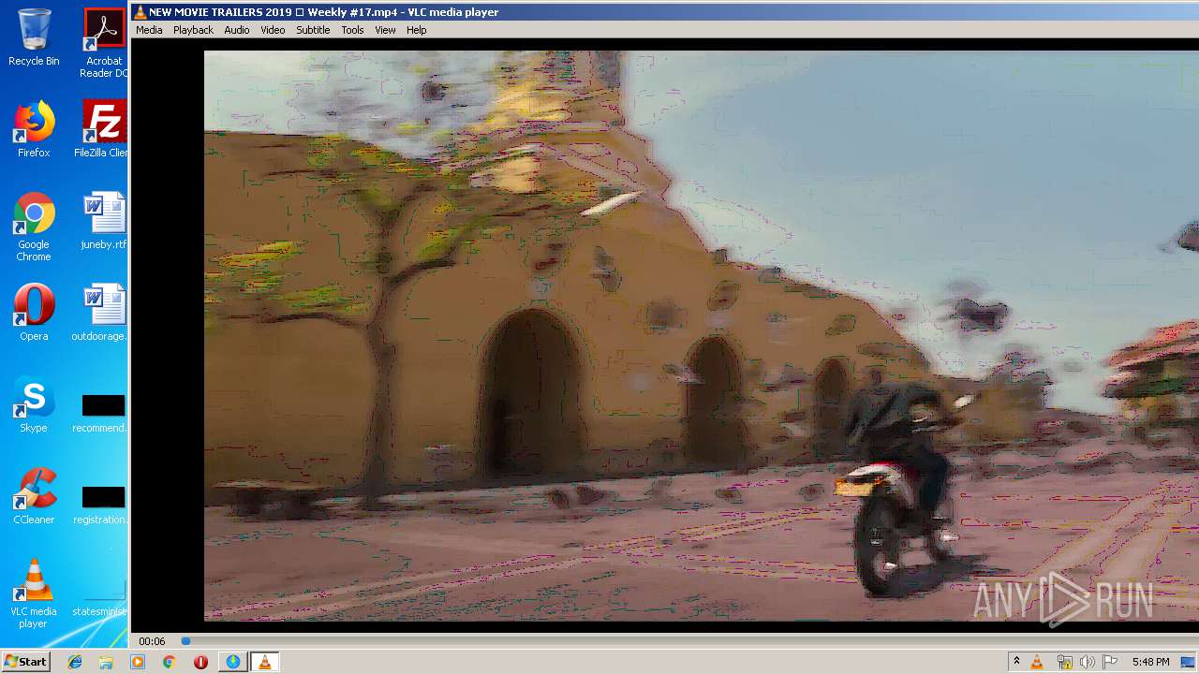Image resolution: width=1199 pixels, height=674 pixels.
Task: Select the Firefox desktop shortcut
Action: coord(34,129)
